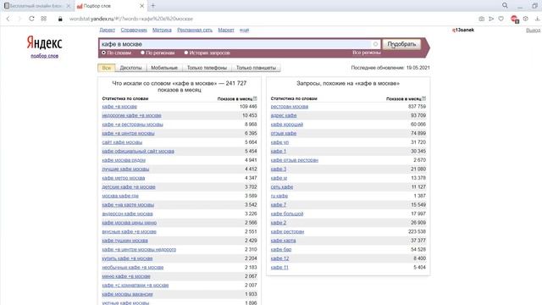Open the 'сайт кафе москвы' keyword link
The image size is (542, 305).
pyautogui.click(x=122, y=142)
